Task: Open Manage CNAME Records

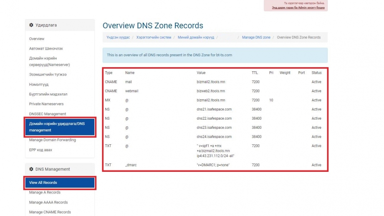Action: tap(50, 212)
